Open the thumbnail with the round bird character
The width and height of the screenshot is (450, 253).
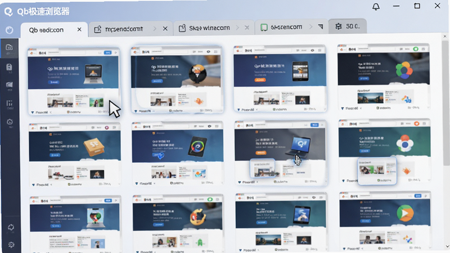(x=177, y=79)
